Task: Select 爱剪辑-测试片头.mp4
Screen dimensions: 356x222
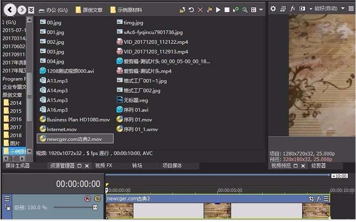Action: (x=144, y=71)
